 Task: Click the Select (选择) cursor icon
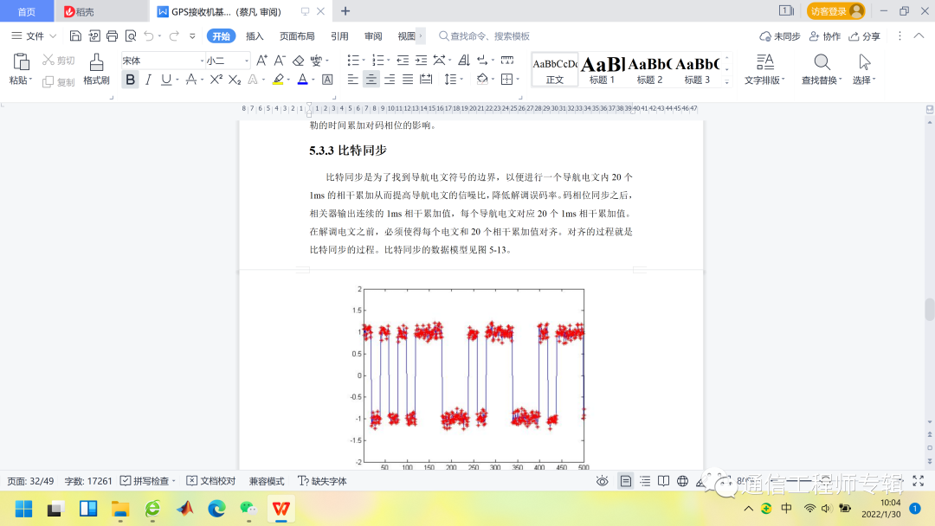(x=865, y=62)
